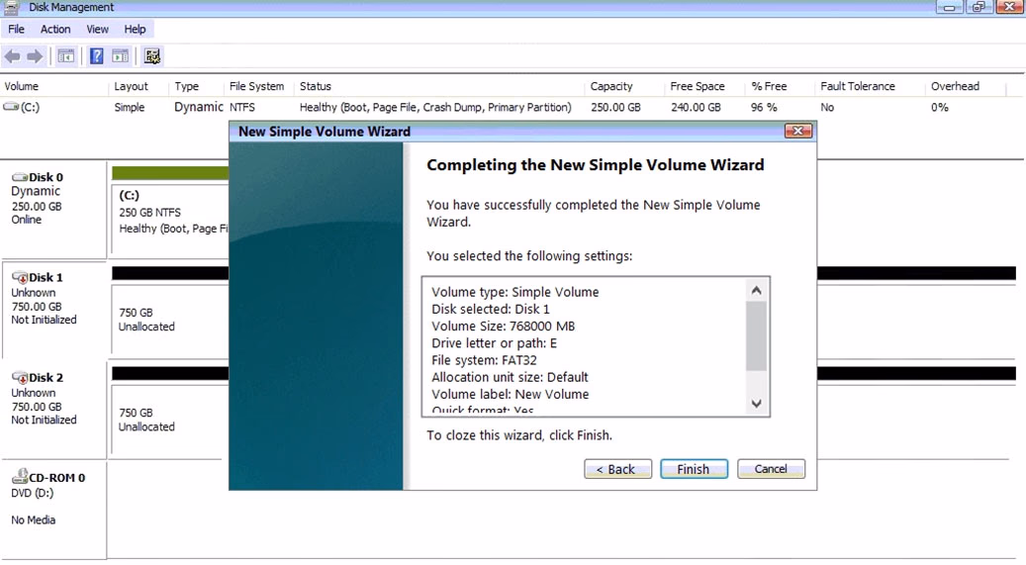Viewport: 1026px width, 565px height.
Task: Click '250.00 GB' capacity cell in volume list
Action: point(615,108)
